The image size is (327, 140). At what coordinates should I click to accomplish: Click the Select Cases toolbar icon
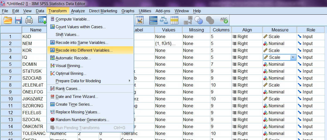pyautogui.click(x=174, y=20)
